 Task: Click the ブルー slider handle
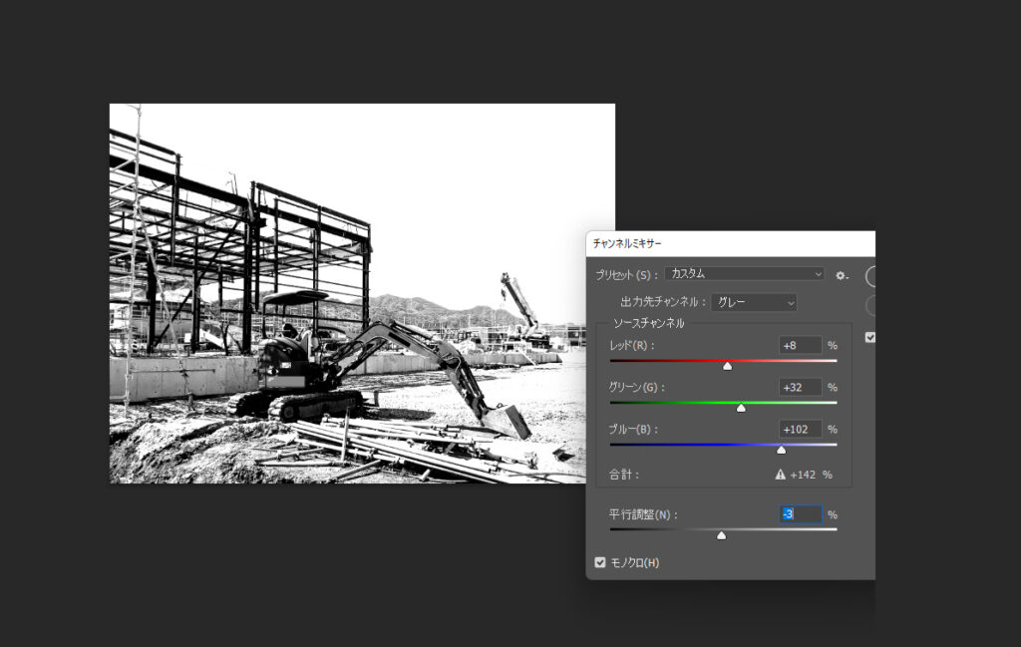781,450
